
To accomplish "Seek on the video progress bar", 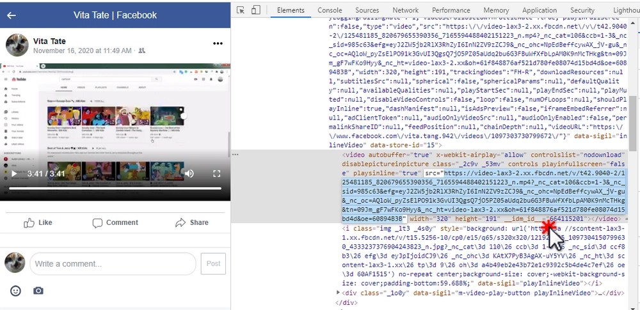I will [x=115, y=189].
